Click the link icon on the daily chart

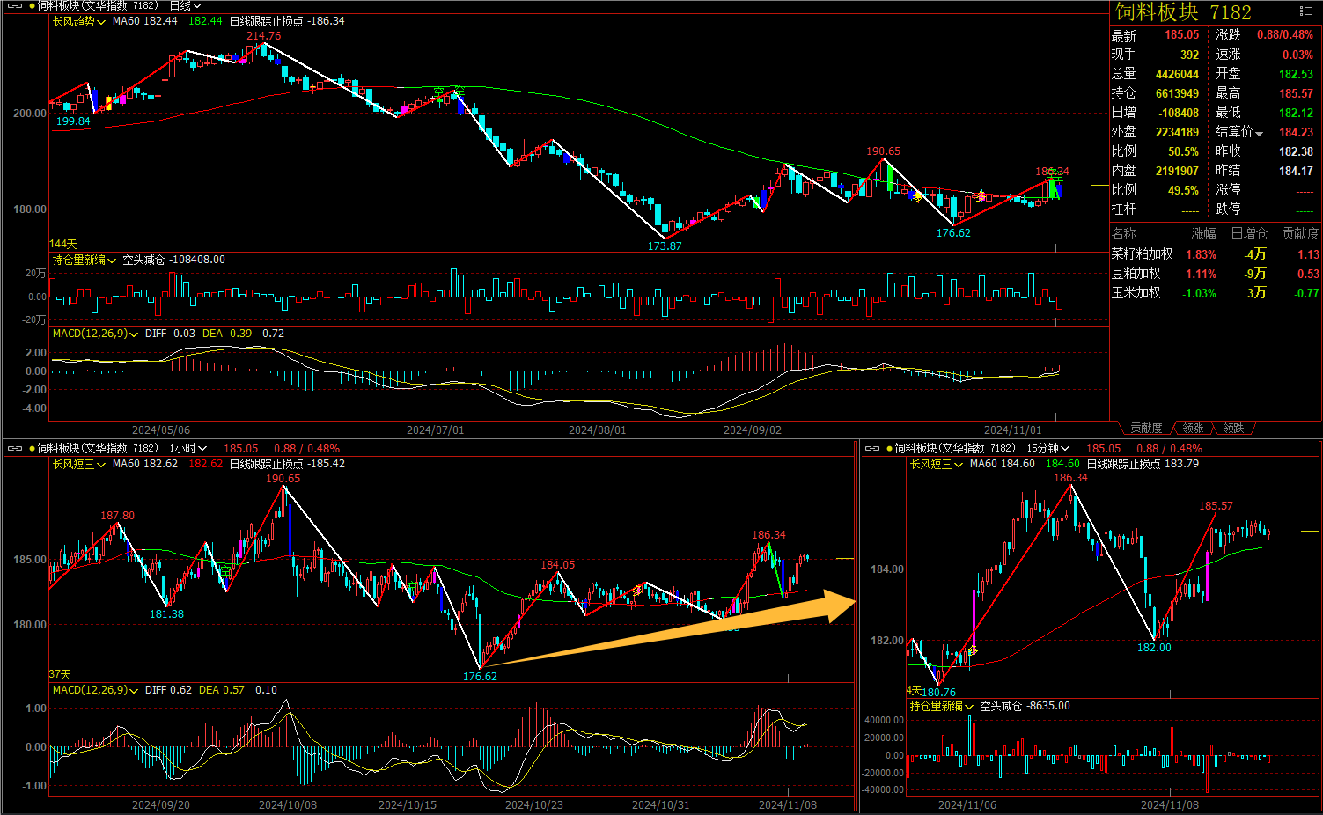(14, 6)
